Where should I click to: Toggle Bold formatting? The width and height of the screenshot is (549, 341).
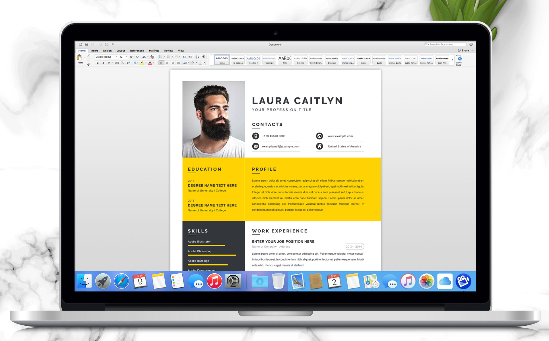pos(98,63)
